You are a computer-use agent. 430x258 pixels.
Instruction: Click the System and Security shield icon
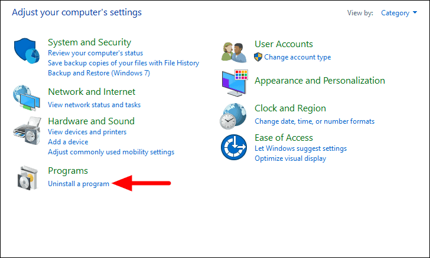[27, 51]
